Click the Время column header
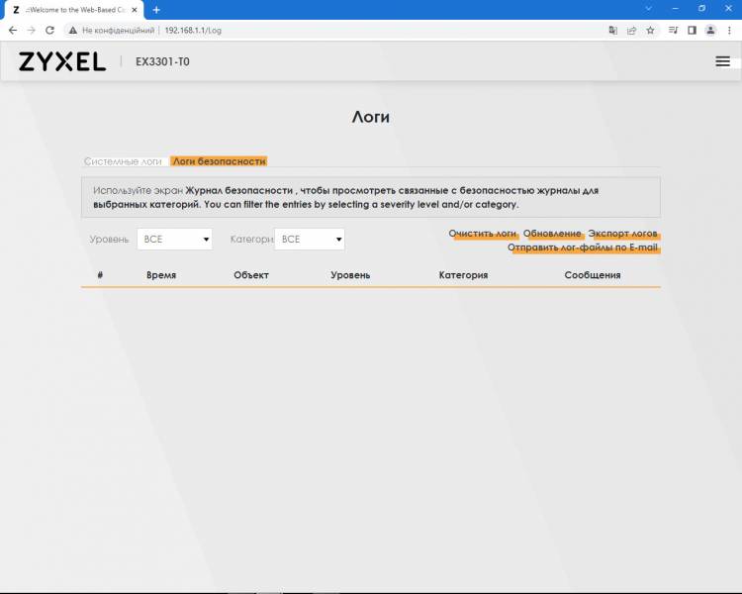The width and height of the screenshot is (742, 594). click(x=161, y=275)
